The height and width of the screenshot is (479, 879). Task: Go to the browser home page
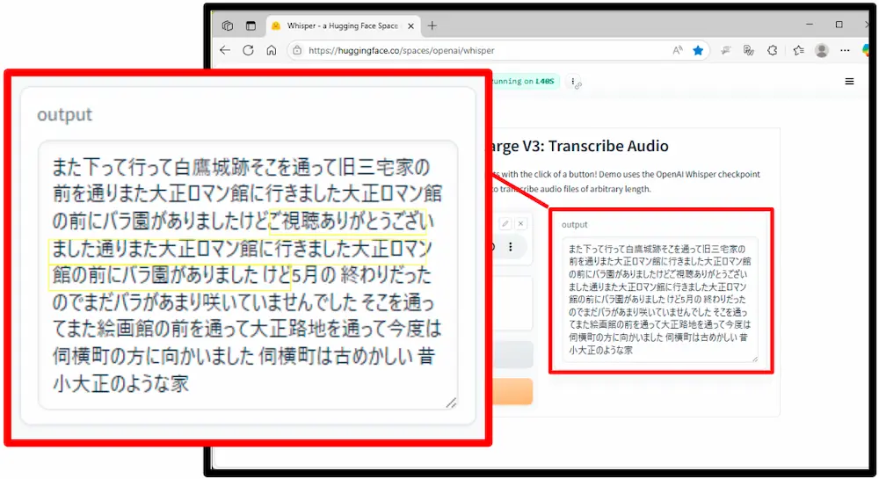pos(272,50)
